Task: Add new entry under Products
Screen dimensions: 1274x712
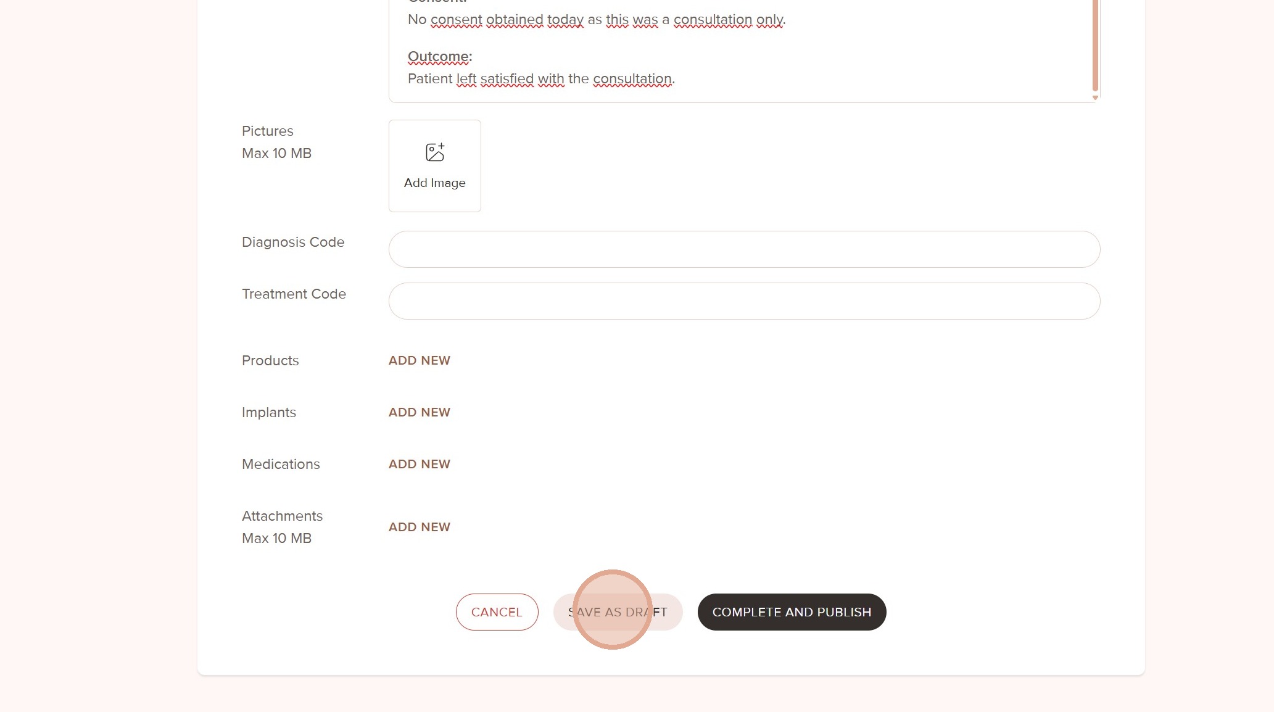Action: click(x=420, y=360)
